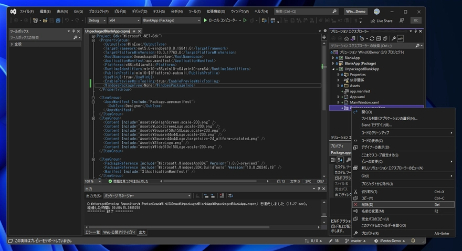
Task: Open the Output source package manager dropdown
Action: coord(147,196)
